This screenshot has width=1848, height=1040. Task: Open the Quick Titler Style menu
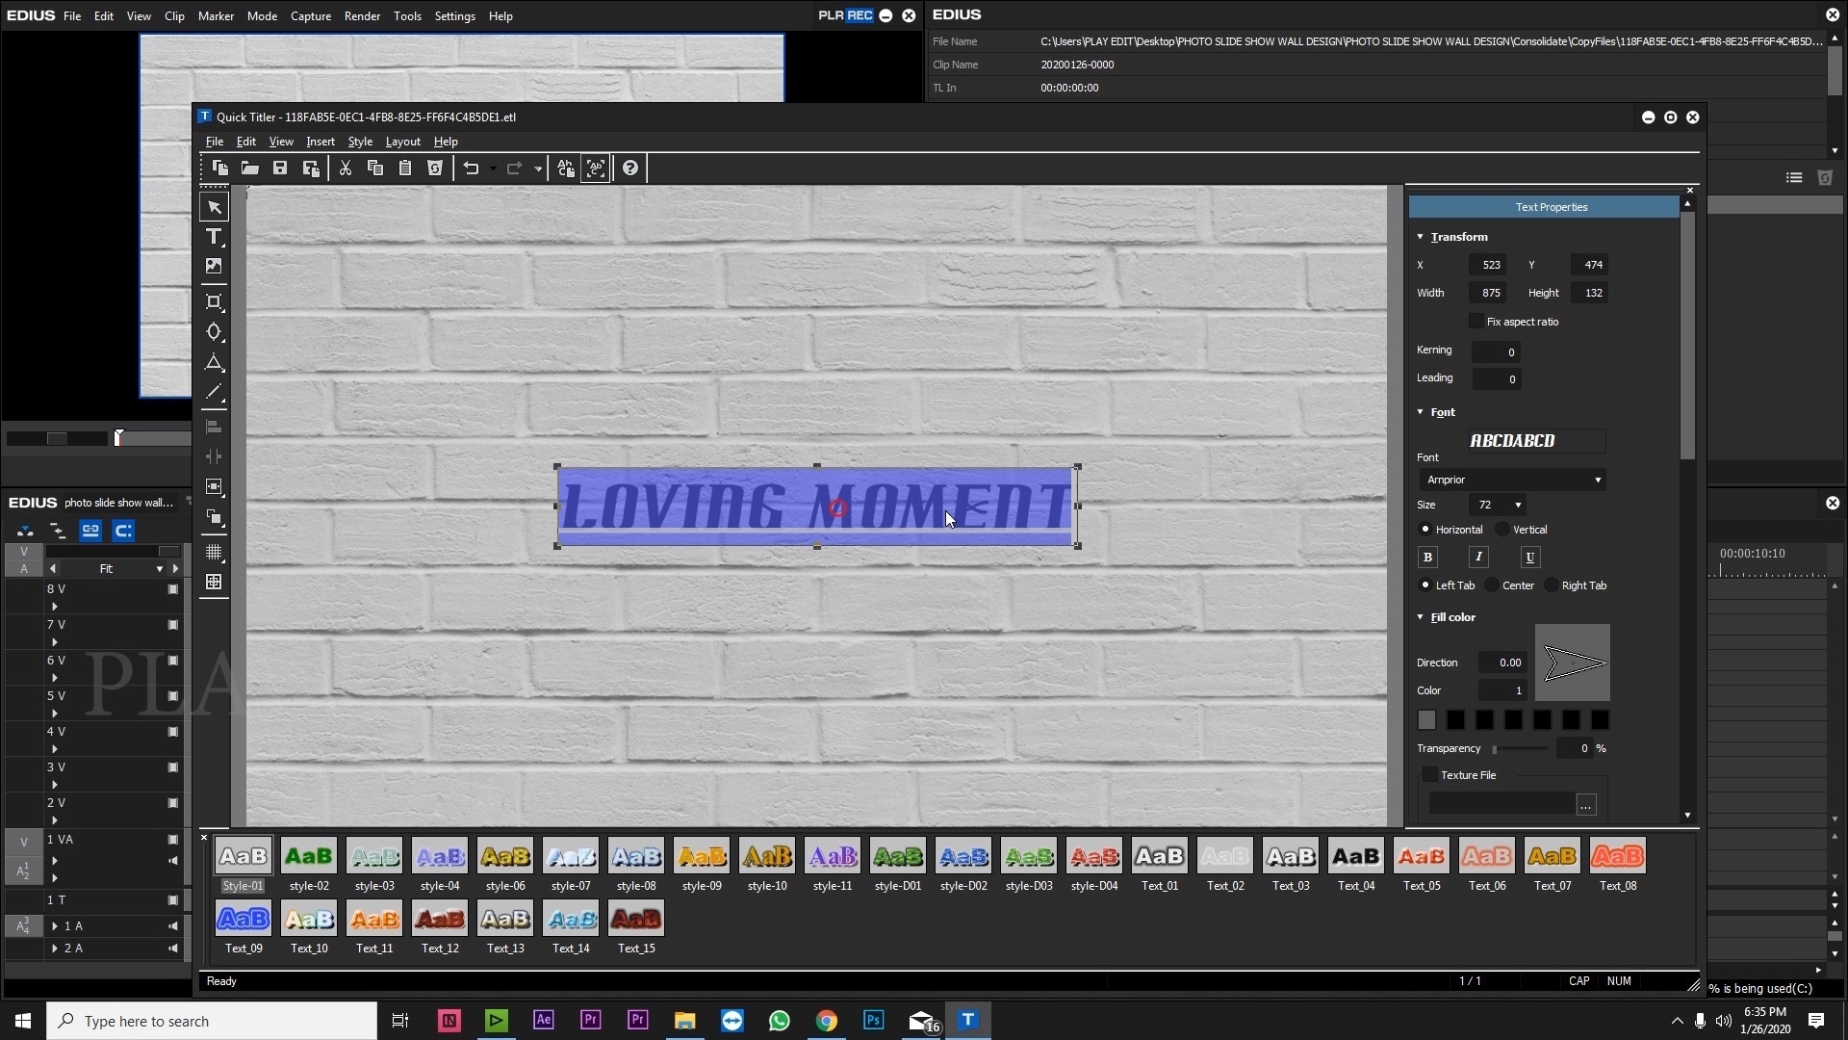tap(360, 142)
